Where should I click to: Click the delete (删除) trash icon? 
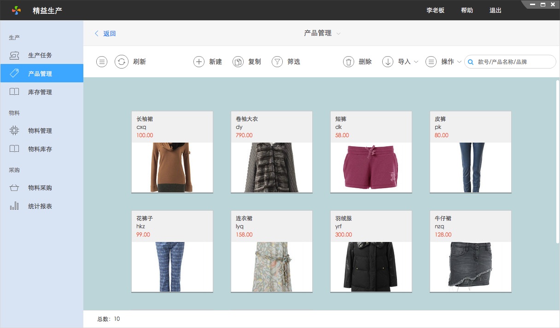[349, 62]
